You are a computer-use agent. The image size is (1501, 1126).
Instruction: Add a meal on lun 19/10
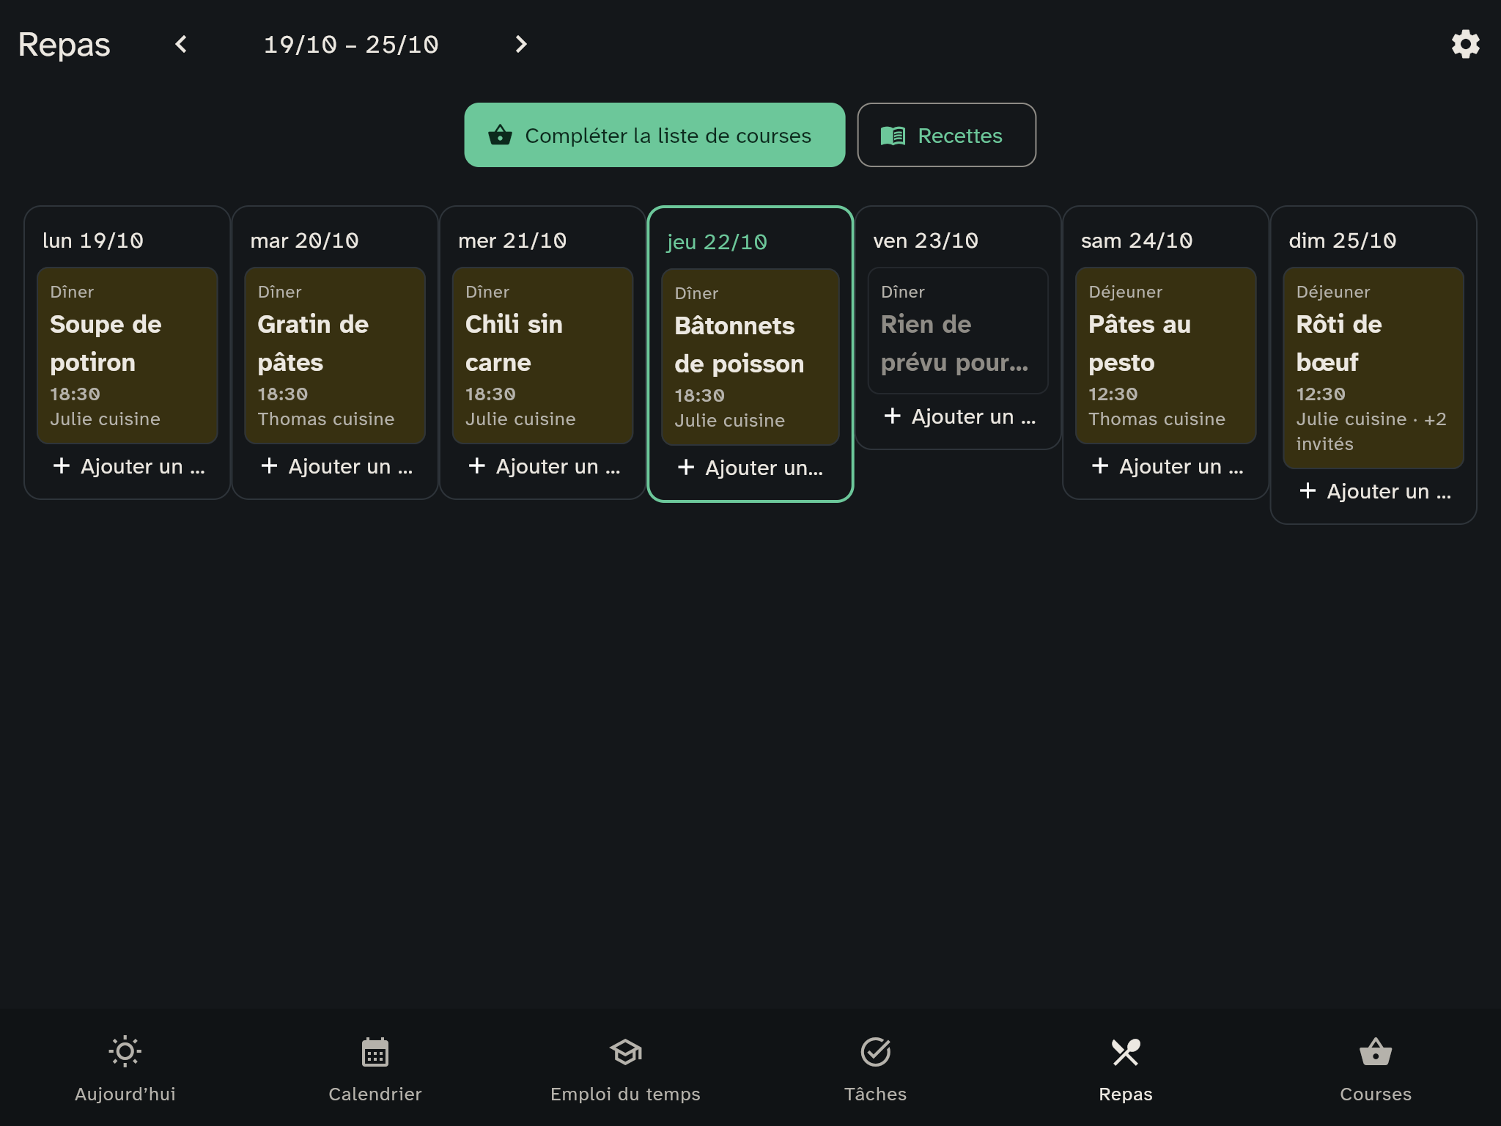pyautogui.click(x=128, y=466)
